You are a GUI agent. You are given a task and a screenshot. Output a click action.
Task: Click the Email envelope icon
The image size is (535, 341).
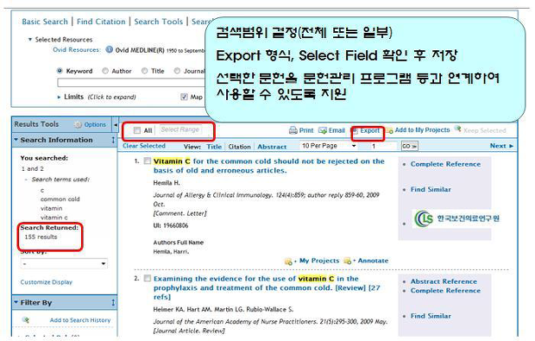coord(323,130)
